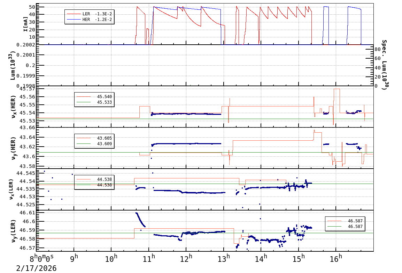
Task: Click the νy(LER) axis label
Action: click(13, 230)
